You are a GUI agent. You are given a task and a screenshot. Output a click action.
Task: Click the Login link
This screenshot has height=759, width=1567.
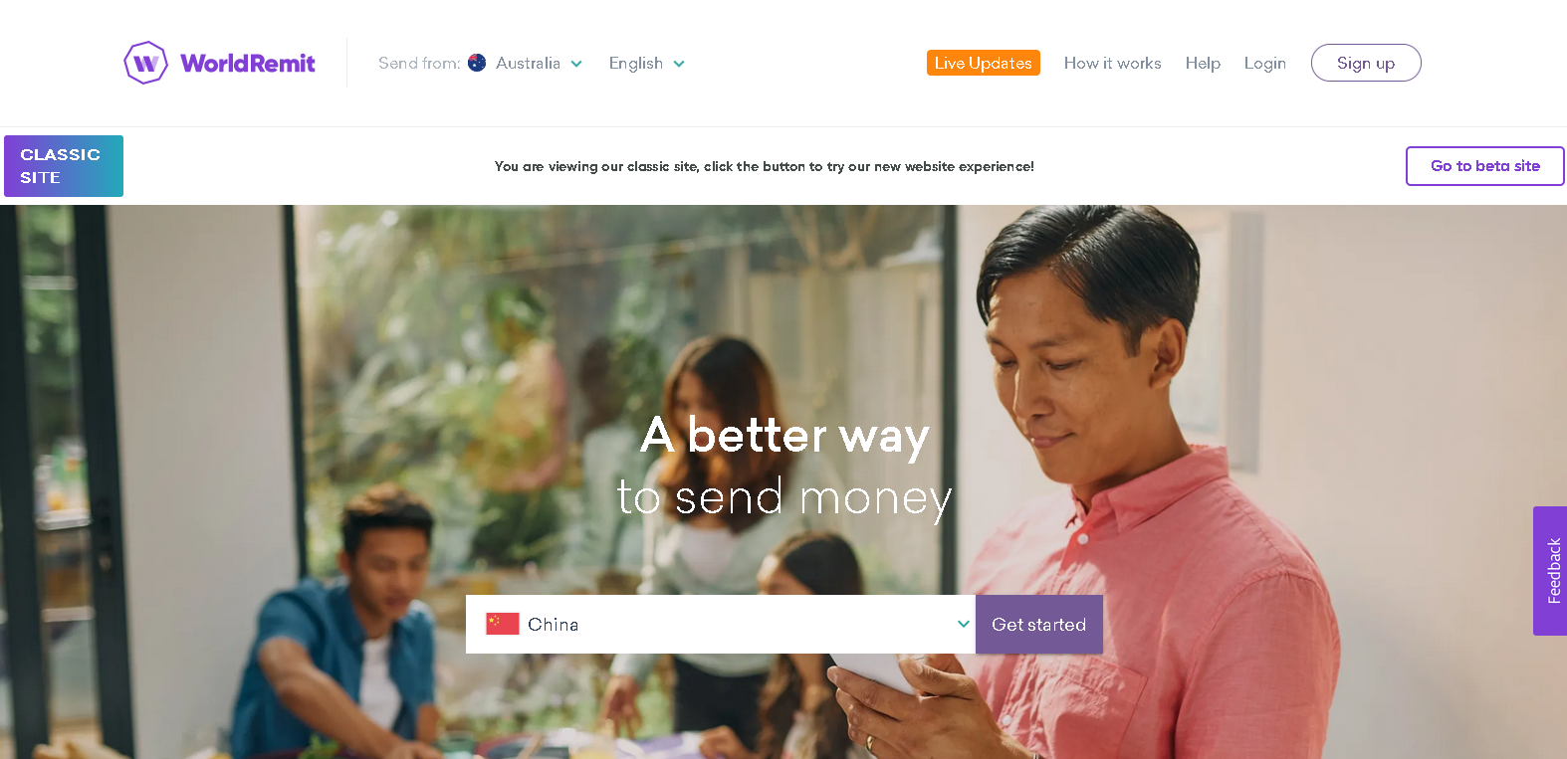pos(1264,63)
